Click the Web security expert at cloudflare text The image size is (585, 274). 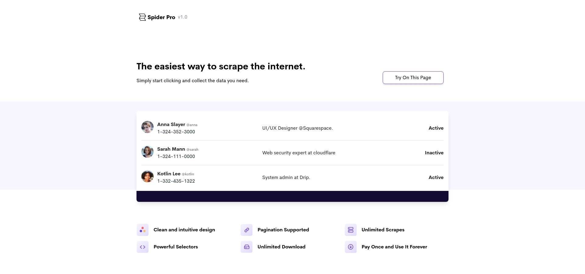pos(299,153)
